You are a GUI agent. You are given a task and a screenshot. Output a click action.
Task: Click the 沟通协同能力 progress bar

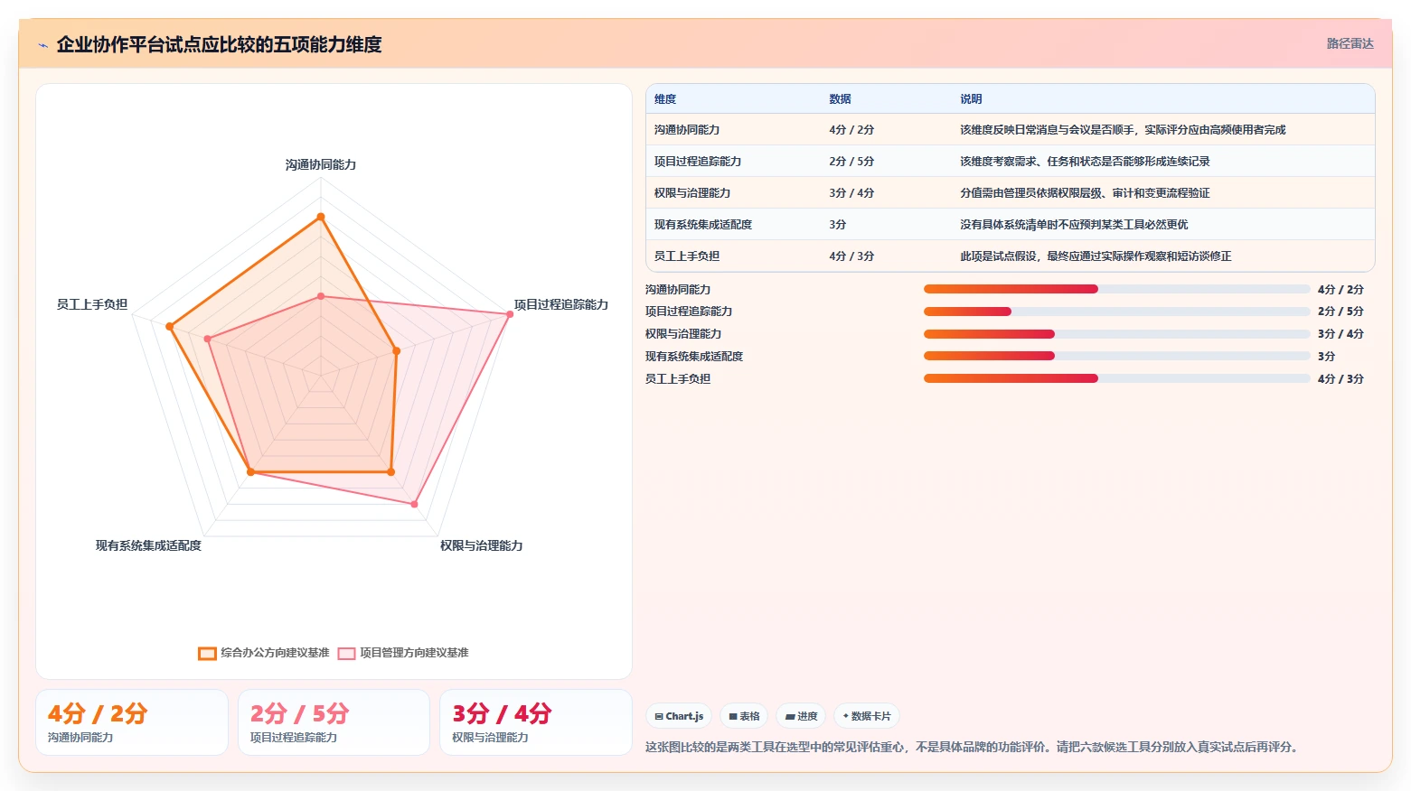[1116, 289]
